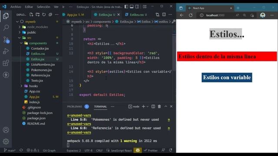Open ListaNombres.jsx in the file tree

[x=43, y=65]
